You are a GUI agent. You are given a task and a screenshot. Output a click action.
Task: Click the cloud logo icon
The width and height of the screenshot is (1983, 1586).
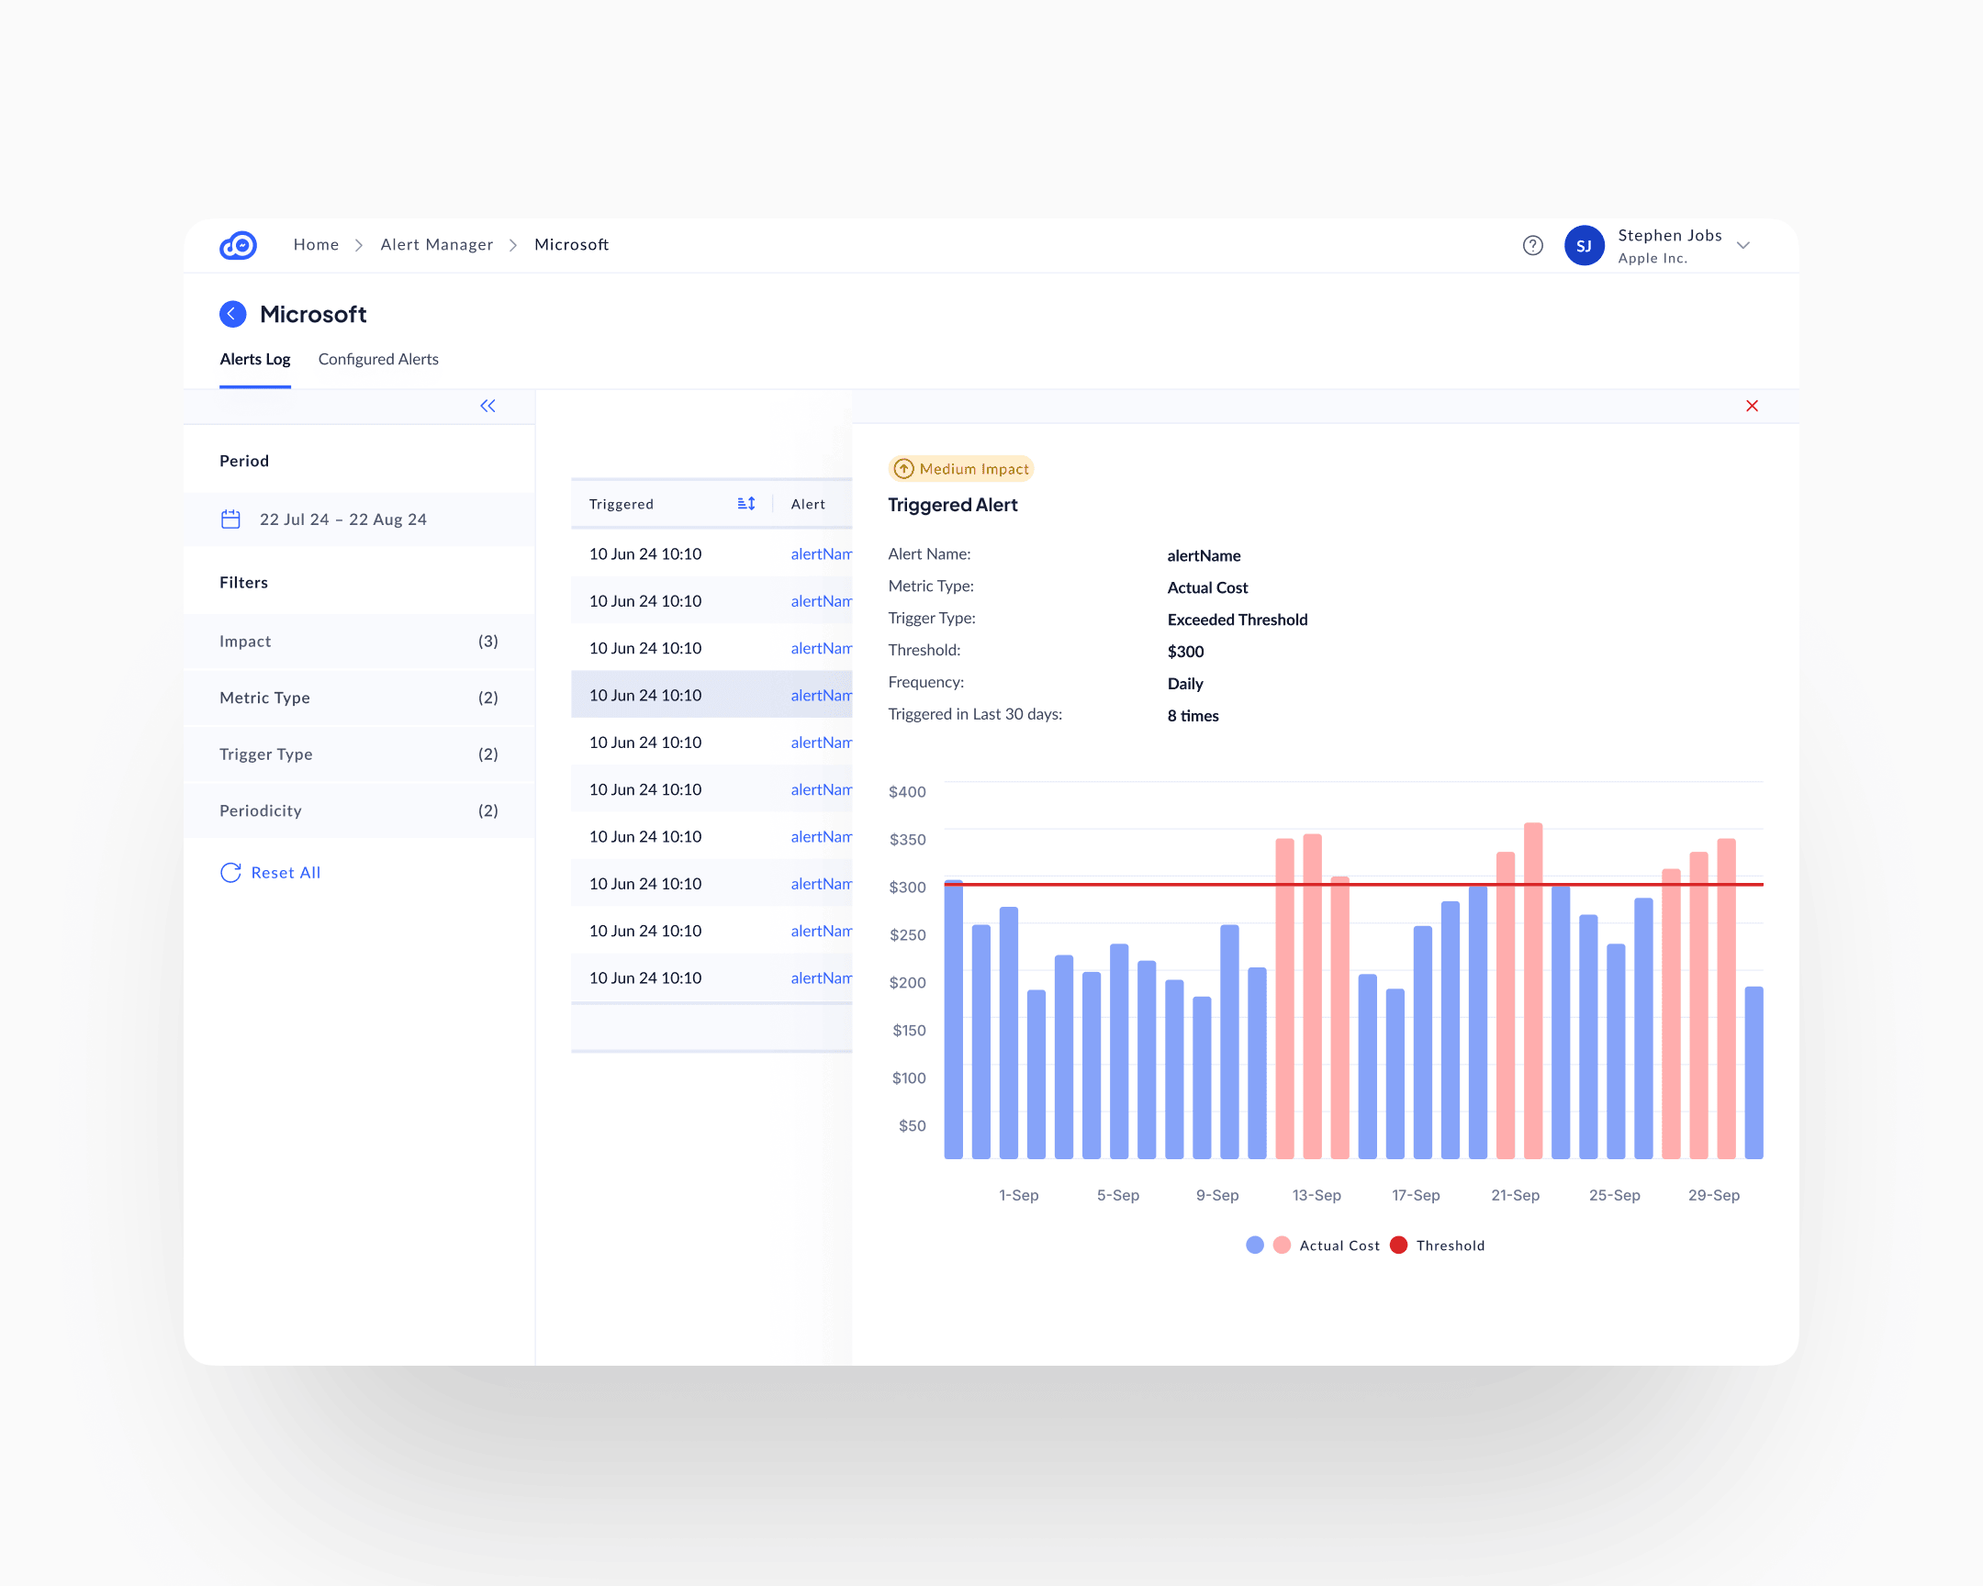click(x=238, y=244)
